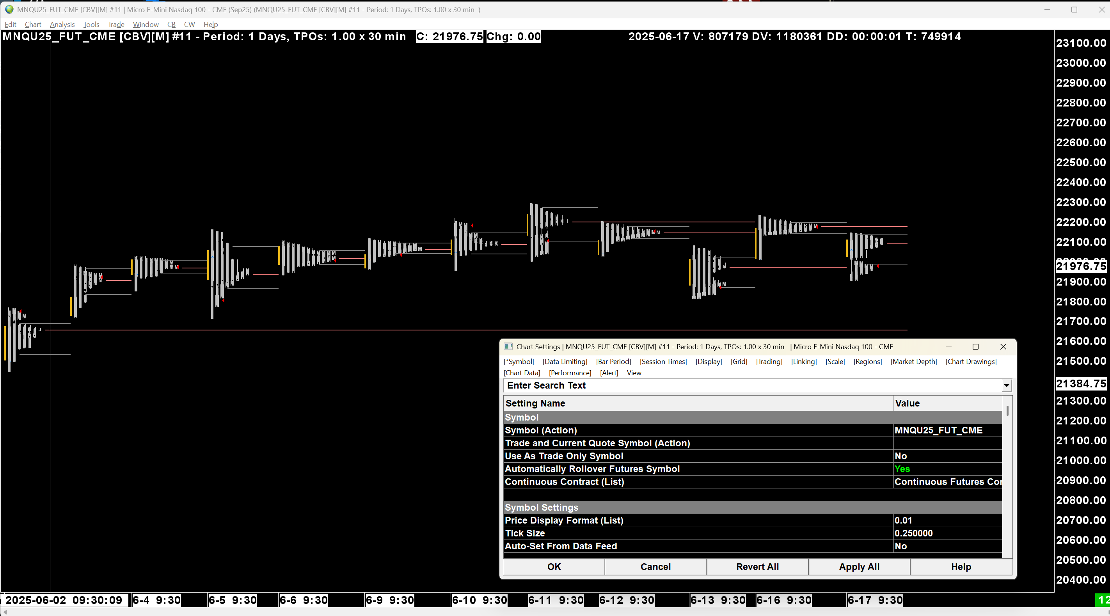Open the search text dropdown arrow
This screenshot has height=616, width=1110.
pos(1007,385)
